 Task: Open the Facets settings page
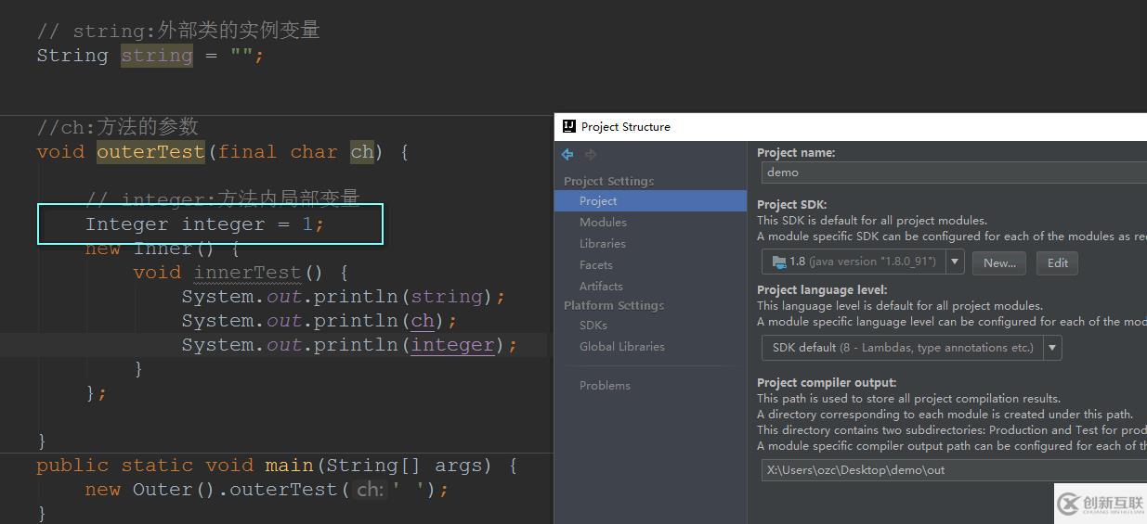click(x=596, y=264)
